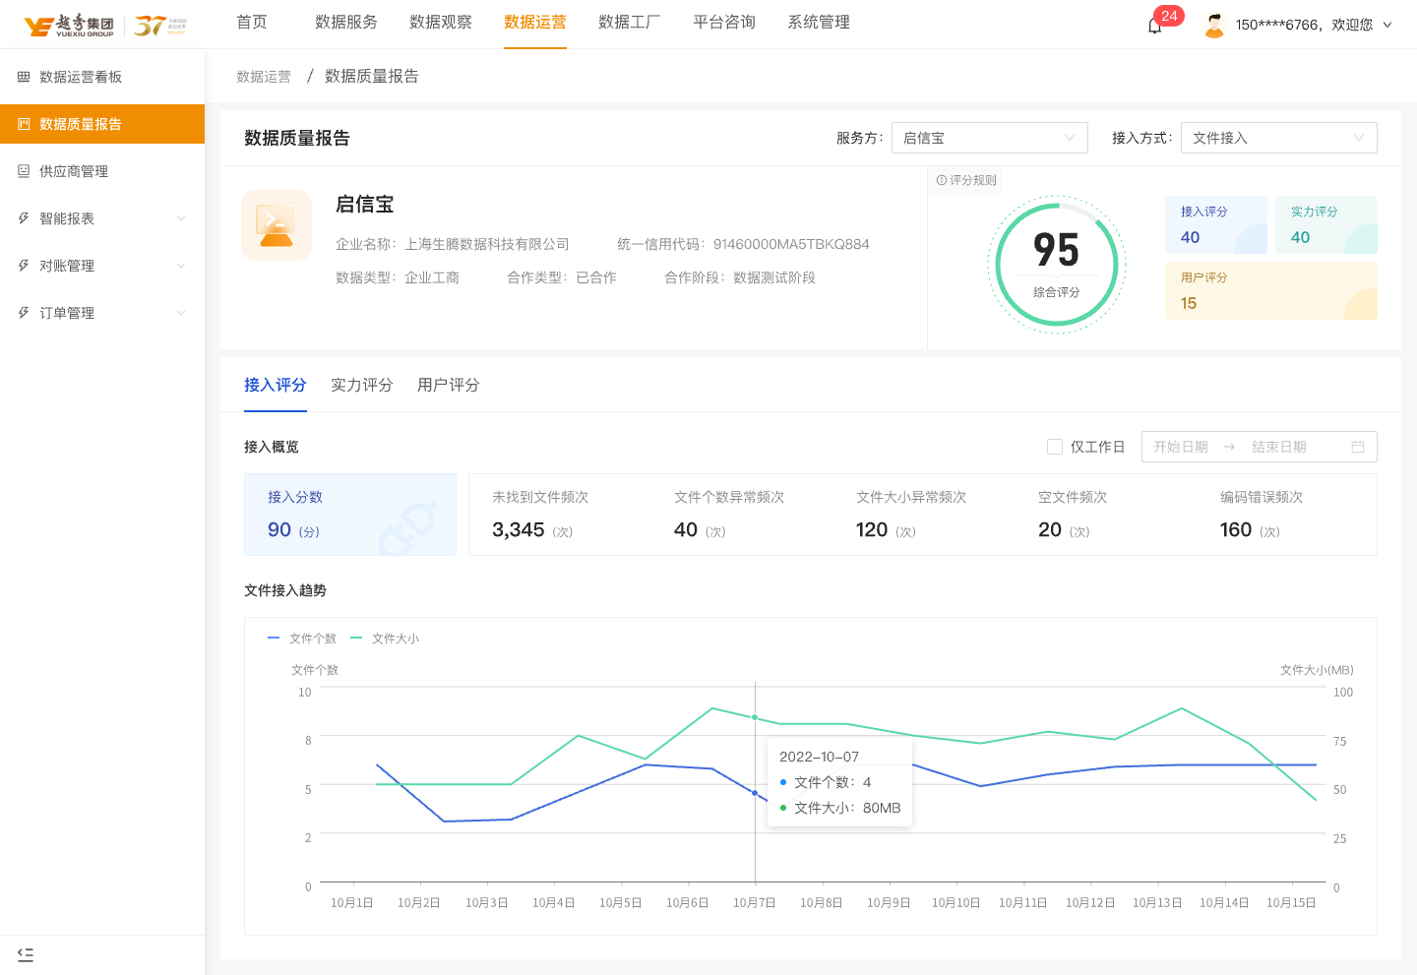Click the 数据运营 breadcrumb link
Screen dimensions: 1417x975
[x=264, y=76]
